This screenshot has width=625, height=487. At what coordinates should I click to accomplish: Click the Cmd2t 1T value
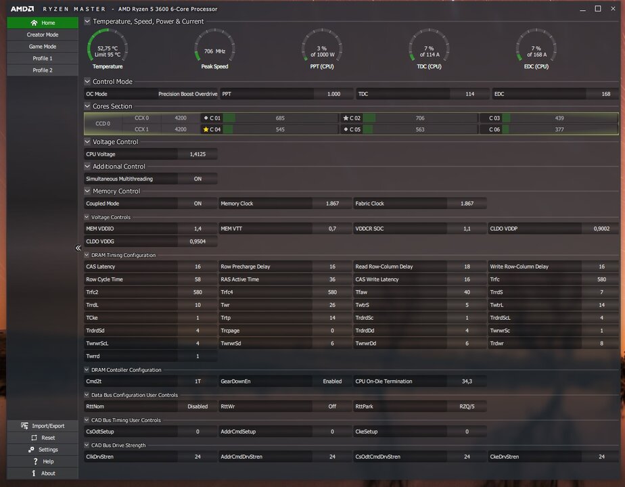[198, 381]
